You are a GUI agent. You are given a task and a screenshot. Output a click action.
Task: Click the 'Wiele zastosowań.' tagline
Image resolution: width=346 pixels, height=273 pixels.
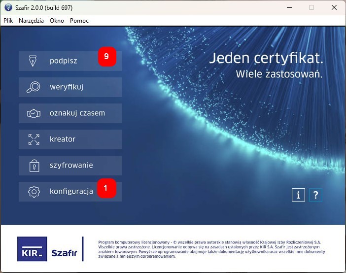click(x=279, y=74)
